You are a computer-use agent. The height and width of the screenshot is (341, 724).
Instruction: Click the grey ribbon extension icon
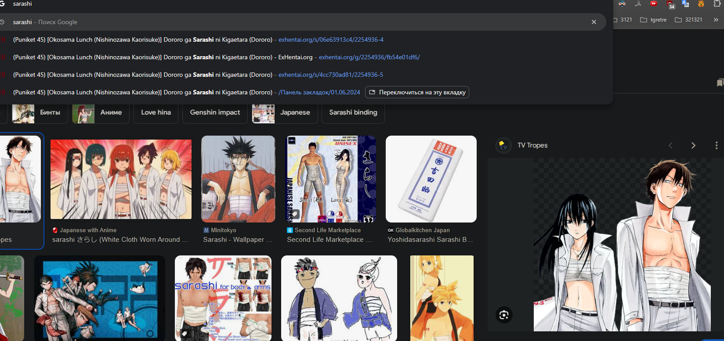(x=638, y=4)
